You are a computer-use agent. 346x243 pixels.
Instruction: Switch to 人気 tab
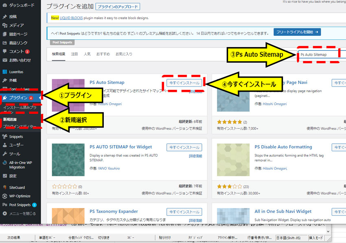coord(87,54)
